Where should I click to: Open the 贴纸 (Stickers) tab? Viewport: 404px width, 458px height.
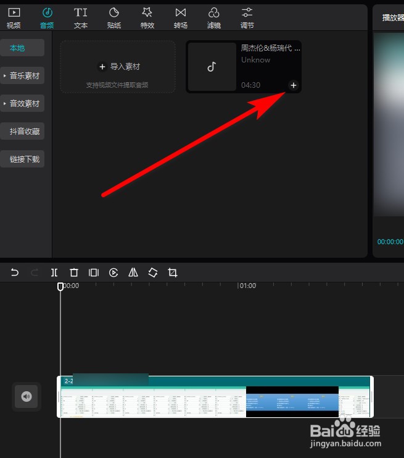[113, 18]
